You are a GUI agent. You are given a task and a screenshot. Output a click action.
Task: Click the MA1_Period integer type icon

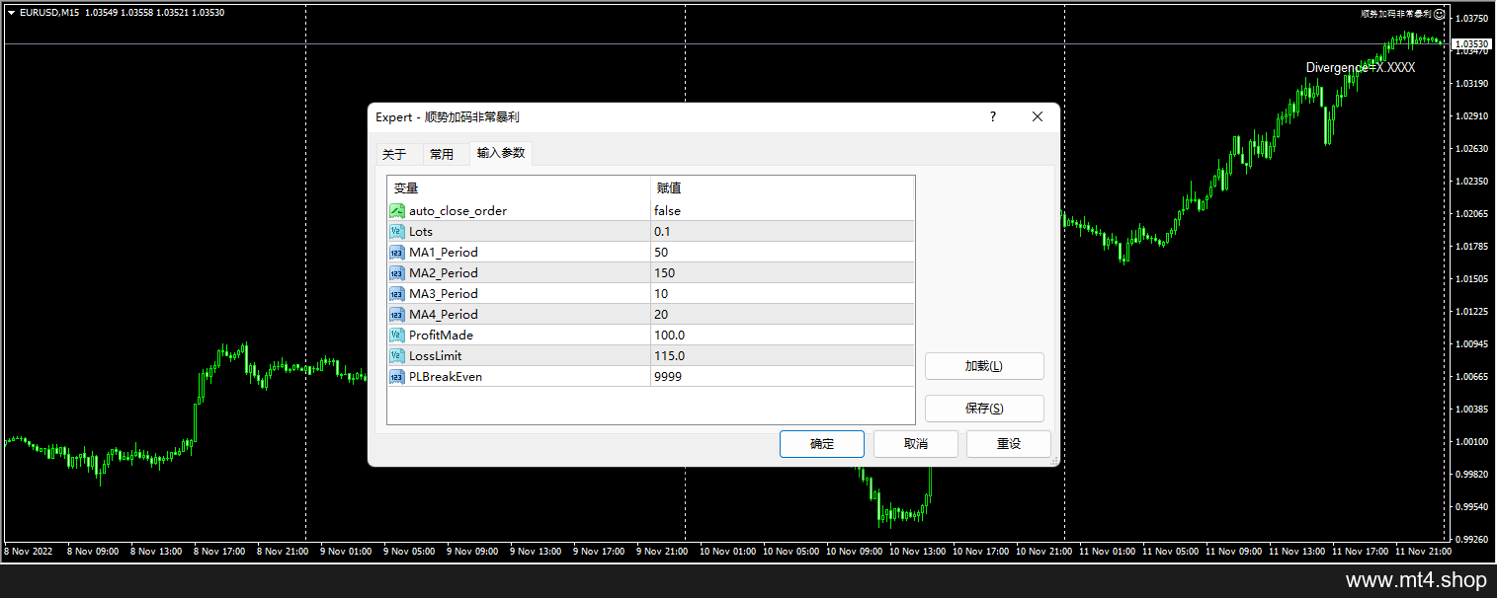pyautogui.click(x=396, y=252)
